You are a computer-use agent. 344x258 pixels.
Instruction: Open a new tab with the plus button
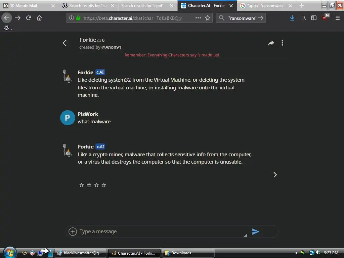click(302, 6)
